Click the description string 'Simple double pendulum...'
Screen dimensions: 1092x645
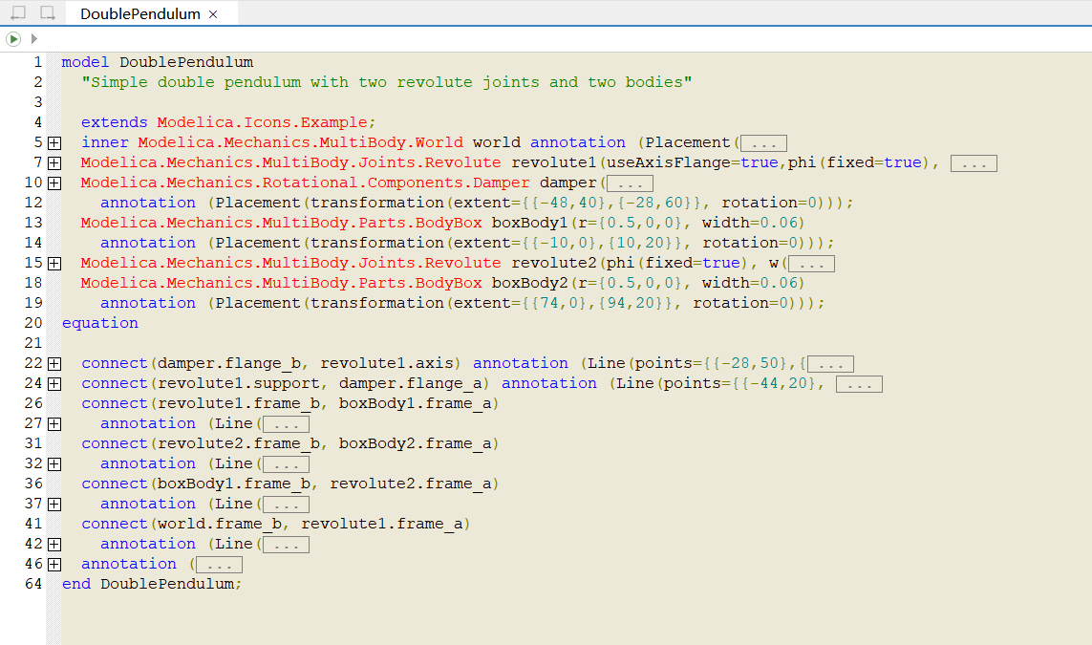tap(387, 82)
